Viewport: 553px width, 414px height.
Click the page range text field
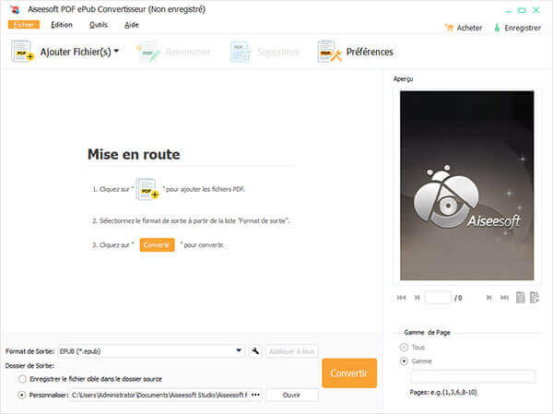[472, 376]
